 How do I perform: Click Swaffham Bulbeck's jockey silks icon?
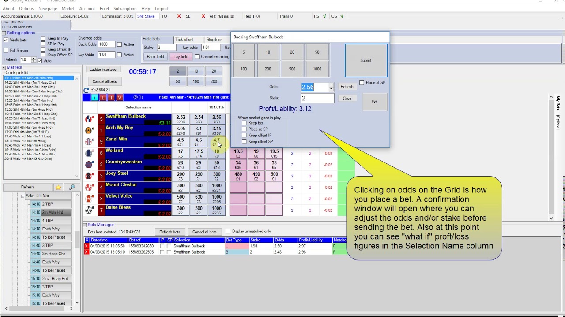click(90, 119)
